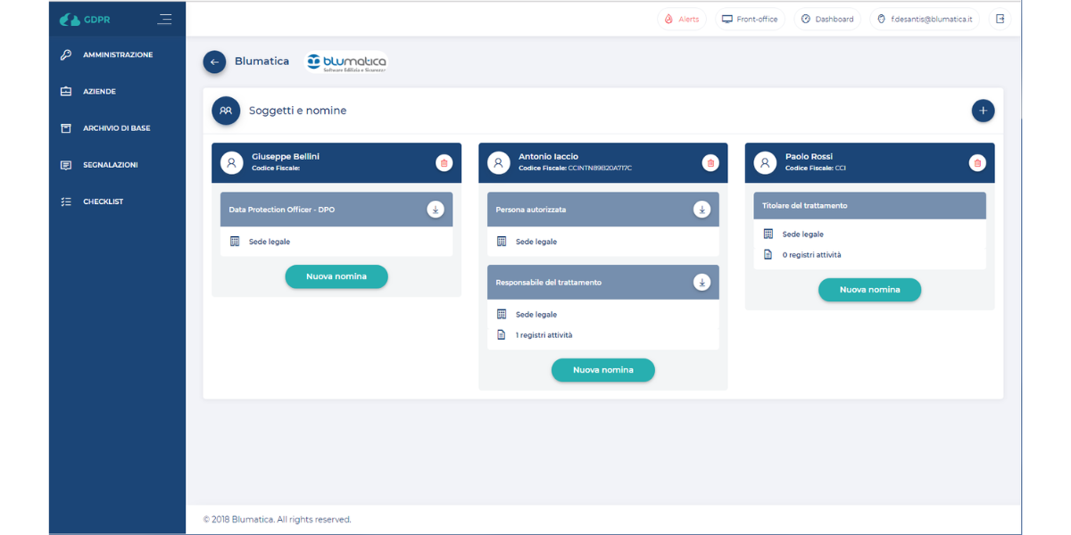Delete Antonio Iaccio with trash icon
The height and width of the screenshot is (535, 1071).
710,162
